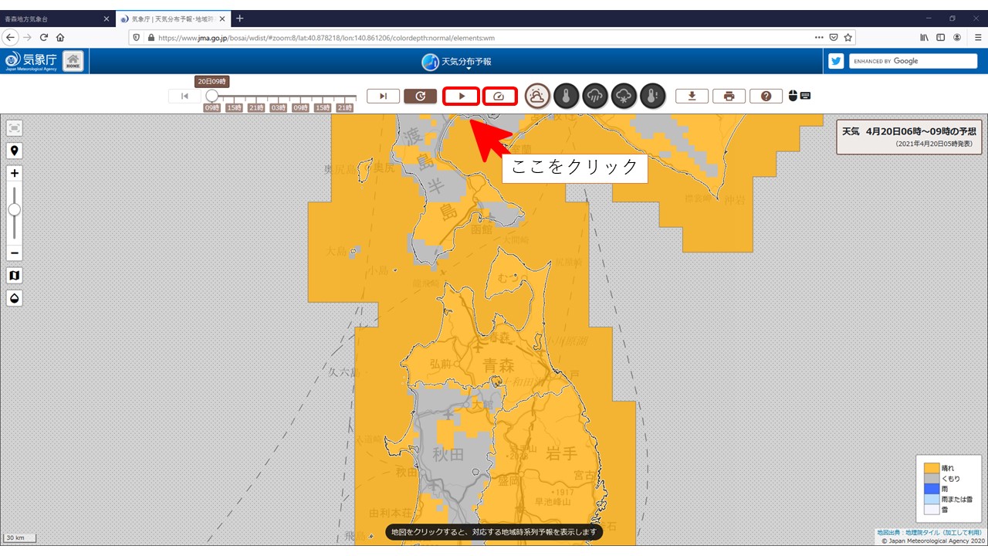988x556 pixels.
Task: Zoom out the map with minus button
Action: click(14, 253)
